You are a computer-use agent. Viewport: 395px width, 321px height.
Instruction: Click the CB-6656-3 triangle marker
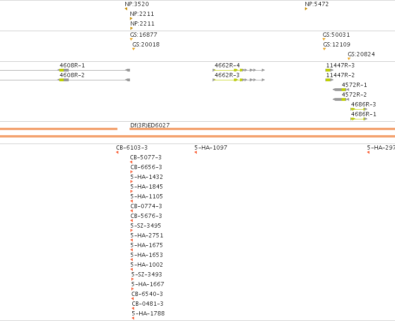click(131, 172)
